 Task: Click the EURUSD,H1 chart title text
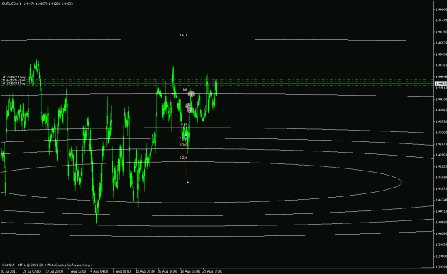(11, 4)
